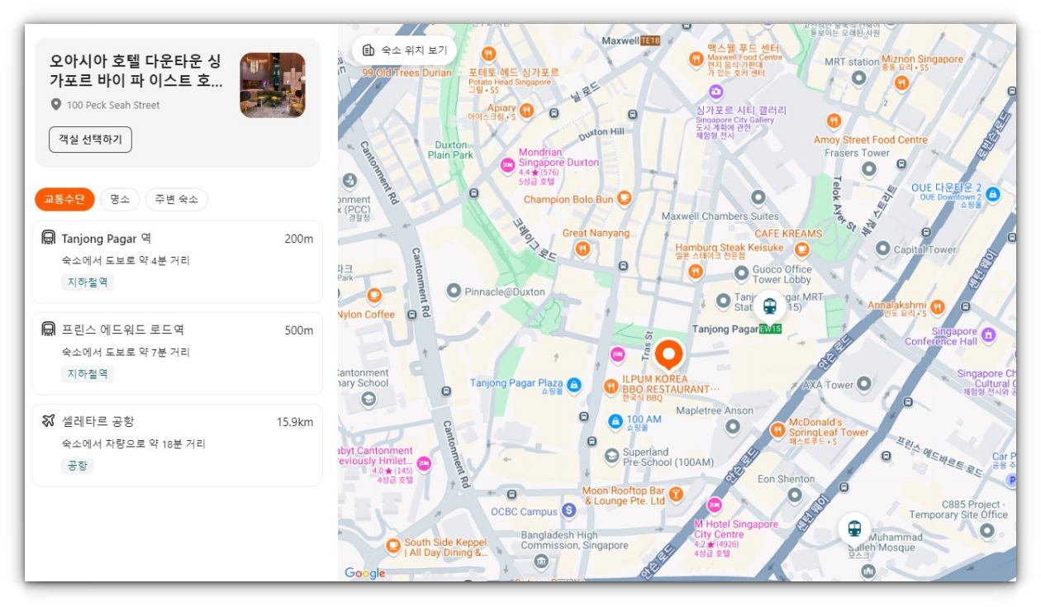Click South Side Keppel dining marker
This screenshot has width=1041, height=607.
point(394,546)
